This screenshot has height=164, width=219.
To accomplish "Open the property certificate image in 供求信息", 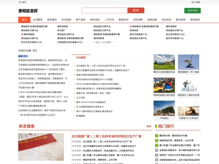I will (41, 147).
